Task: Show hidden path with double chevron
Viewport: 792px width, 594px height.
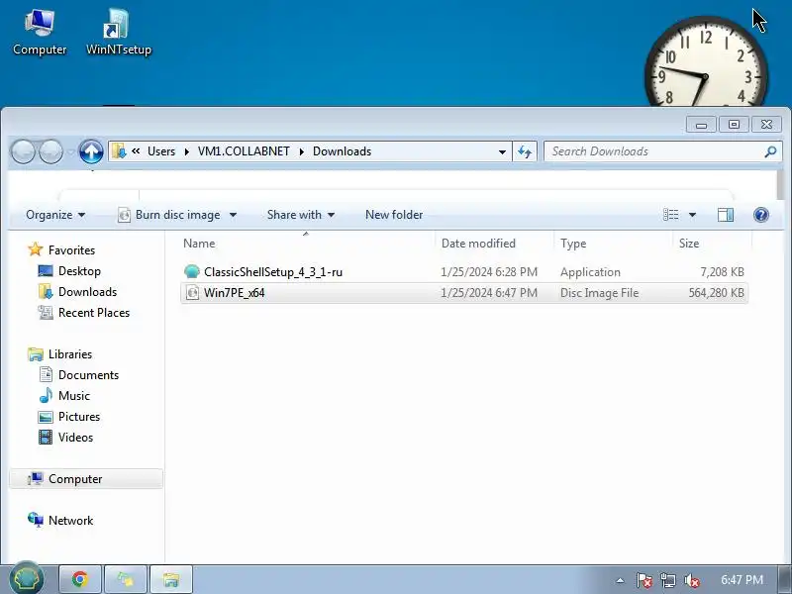Action: pyautogui.click(x=136, y=151)
